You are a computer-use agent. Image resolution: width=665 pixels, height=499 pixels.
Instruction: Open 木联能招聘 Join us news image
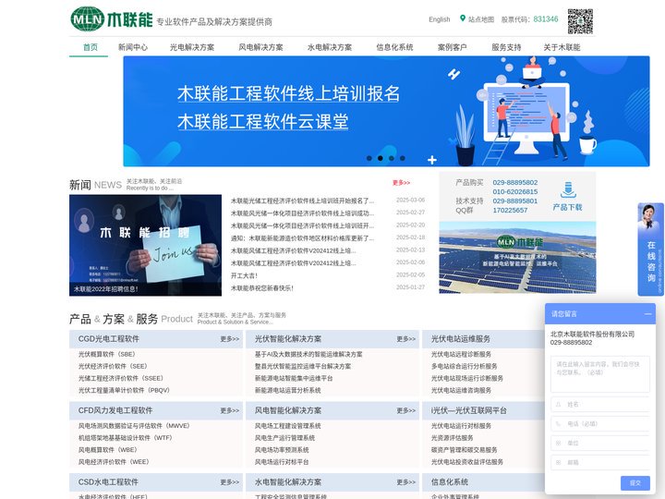[x=146, y=245]
